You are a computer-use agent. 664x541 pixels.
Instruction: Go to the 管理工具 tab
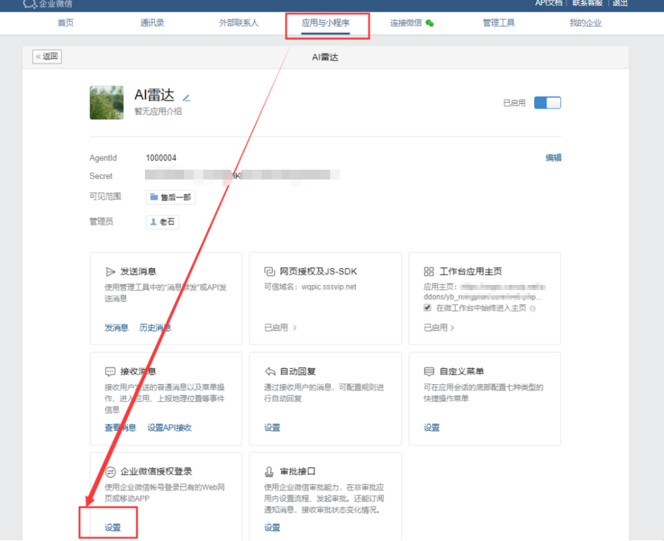(499, 23)
